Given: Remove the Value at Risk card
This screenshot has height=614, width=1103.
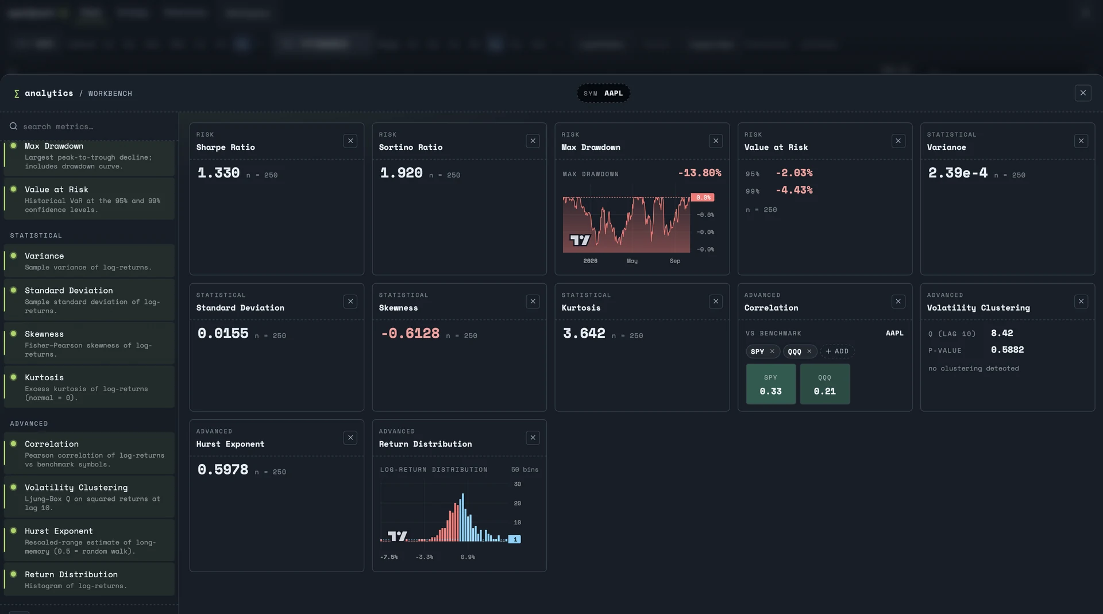Looking at the screenshot, I should coord(898,141).
